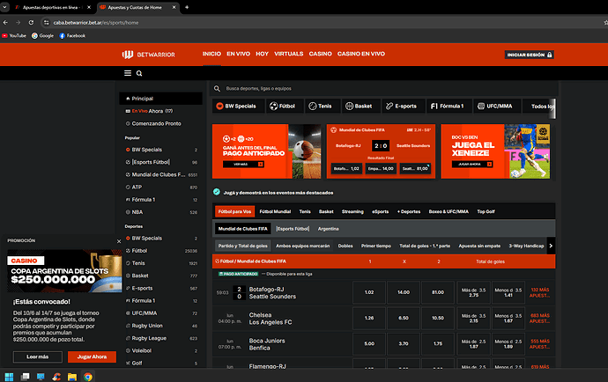Image resolution: width=608 pixels, height=382 pixels.
Task: Close the promotion popup
Action: (x=119, y=241)
